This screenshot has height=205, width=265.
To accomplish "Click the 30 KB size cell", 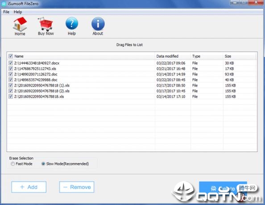I will point(229,63).
